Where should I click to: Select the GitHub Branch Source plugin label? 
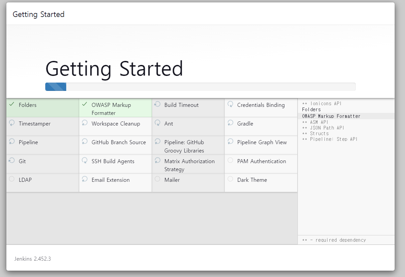119,142
